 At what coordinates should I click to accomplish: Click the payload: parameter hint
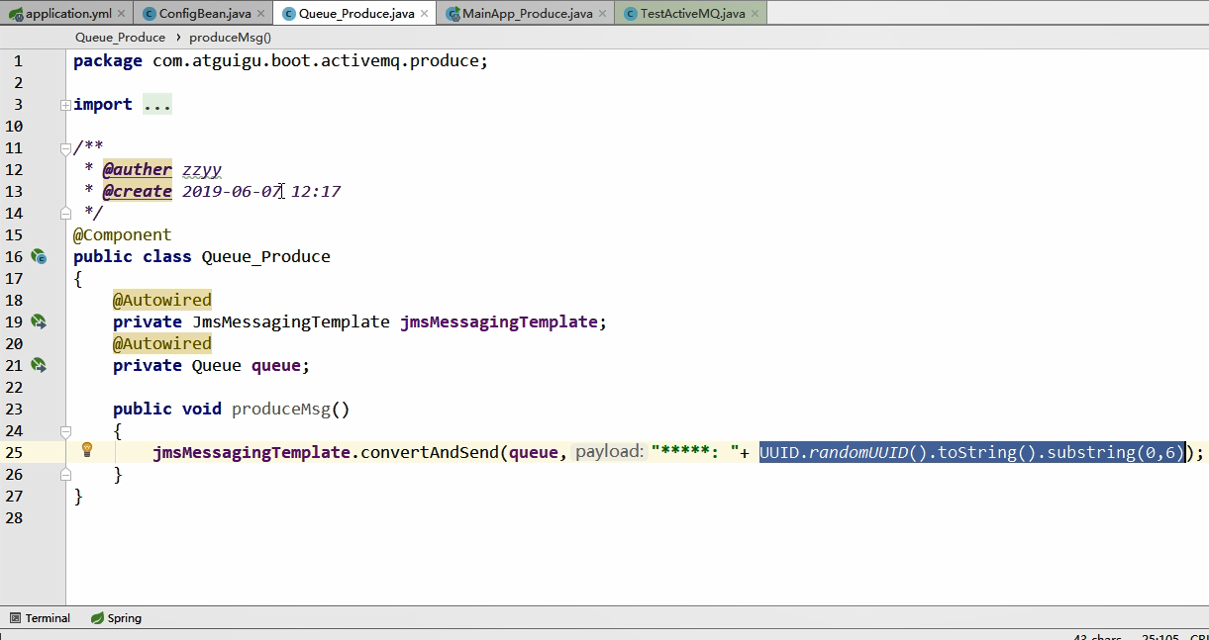coord(609,452)
